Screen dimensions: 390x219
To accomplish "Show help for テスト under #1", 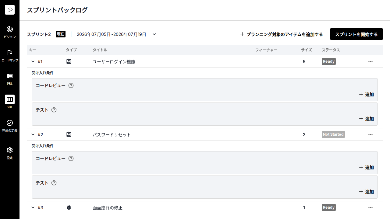I will click(54, 110).
